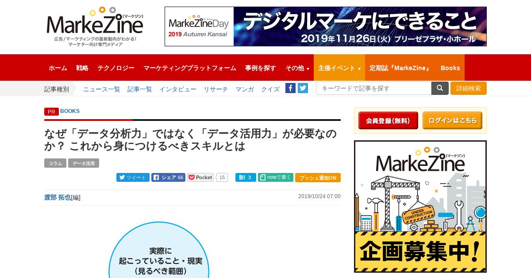Screen dimensions: 531x278
Task: Open 戦略 menu item
Action: [82, 68]
